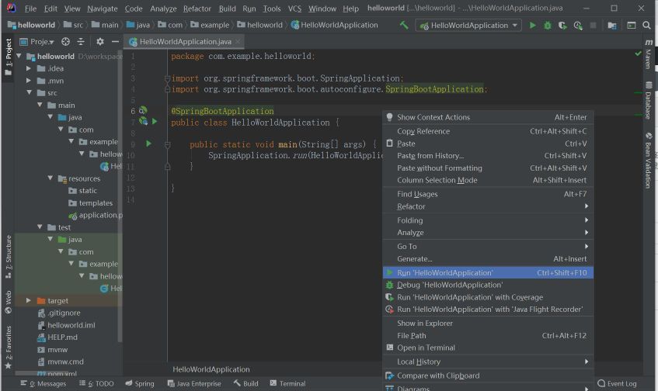Image resolution: width=658 pixels, height=391 pixels.
Task: Select helloworld.iml in project tree
Action: [66, 325]
